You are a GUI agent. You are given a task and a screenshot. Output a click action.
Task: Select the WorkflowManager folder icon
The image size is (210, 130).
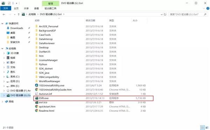(x=36, y=81)
